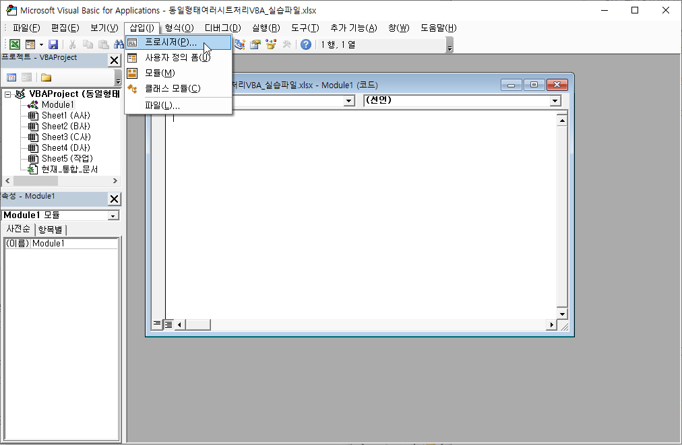
Task: Click the Cut scissors icon
Action: pyautogui.click(x=72, y=44)
